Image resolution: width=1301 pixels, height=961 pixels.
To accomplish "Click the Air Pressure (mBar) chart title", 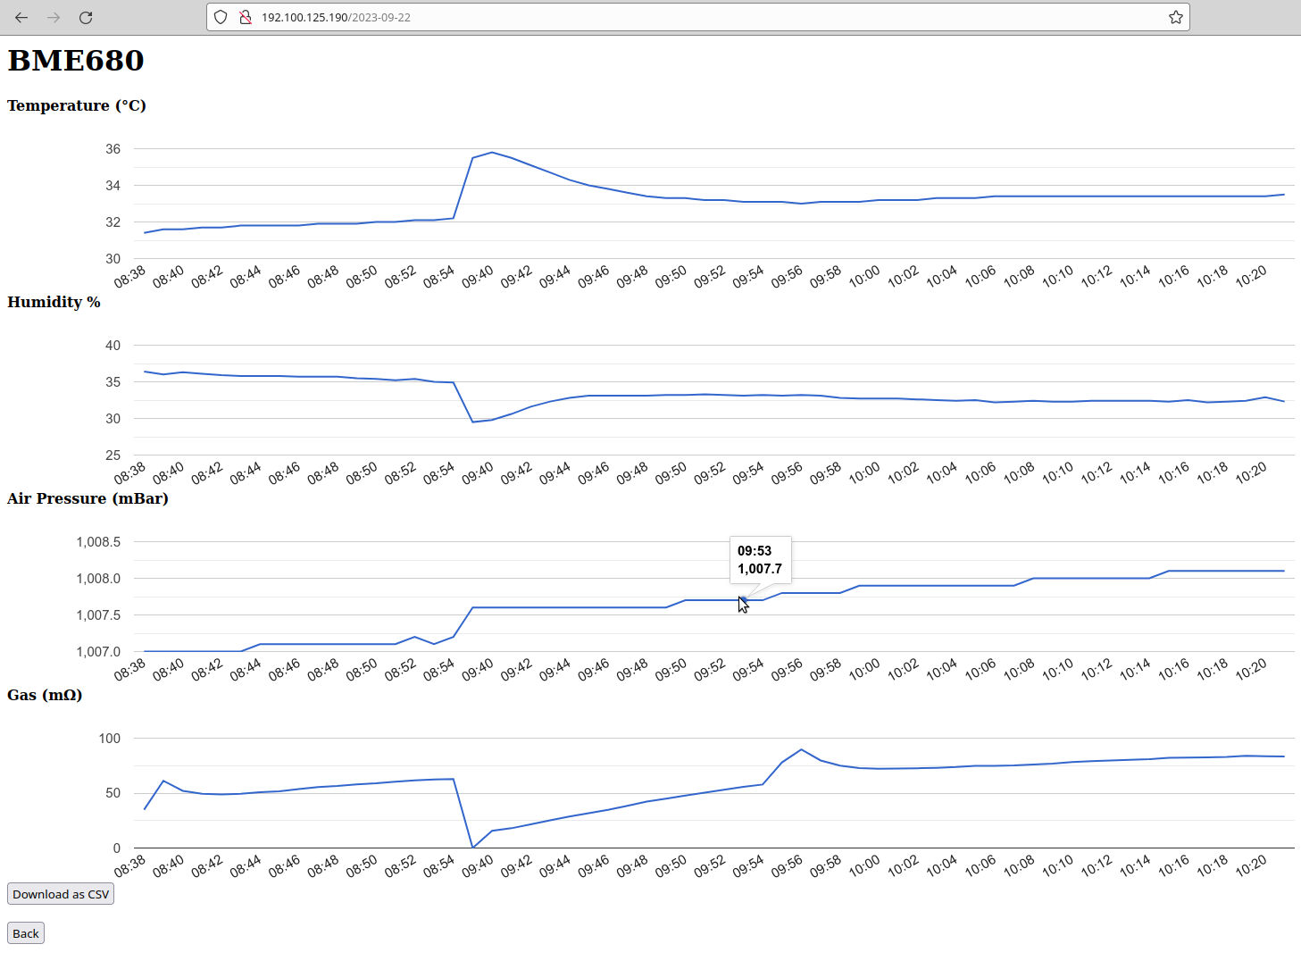I will [88, 498].
